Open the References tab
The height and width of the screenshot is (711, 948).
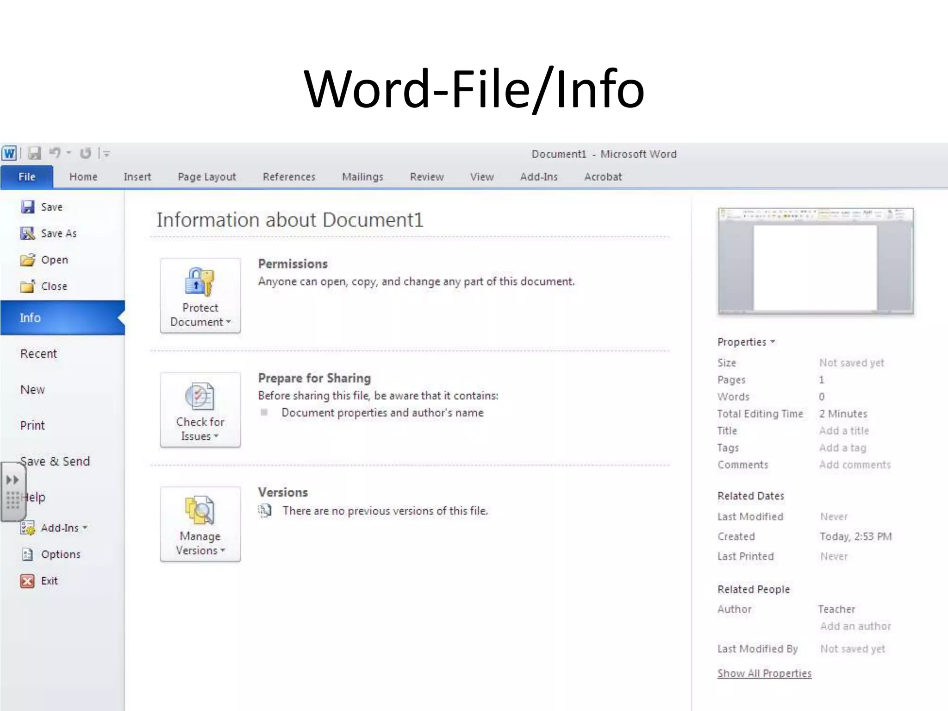click(289, 177)
